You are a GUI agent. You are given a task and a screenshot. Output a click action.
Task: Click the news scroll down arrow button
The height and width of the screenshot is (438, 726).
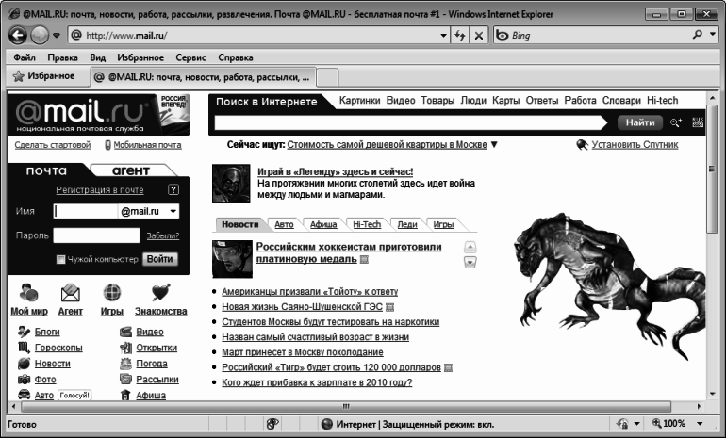point(470,263)
